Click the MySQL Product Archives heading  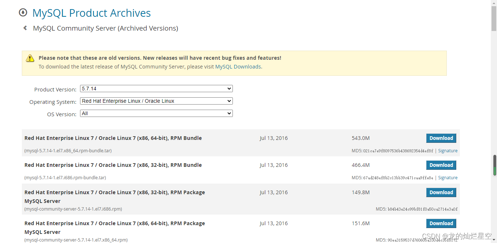pos(91,13)
